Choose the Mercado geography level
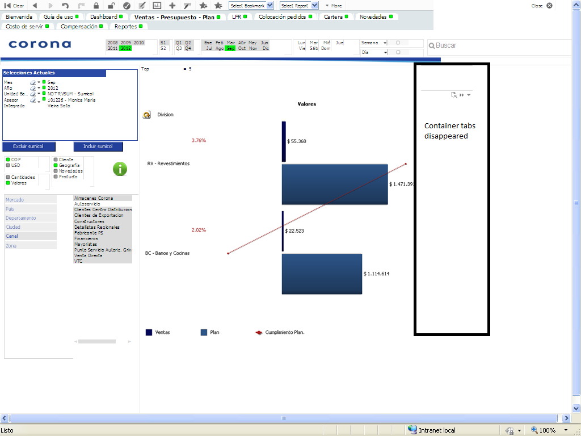The image size is (581, 436). click(31, 200)
